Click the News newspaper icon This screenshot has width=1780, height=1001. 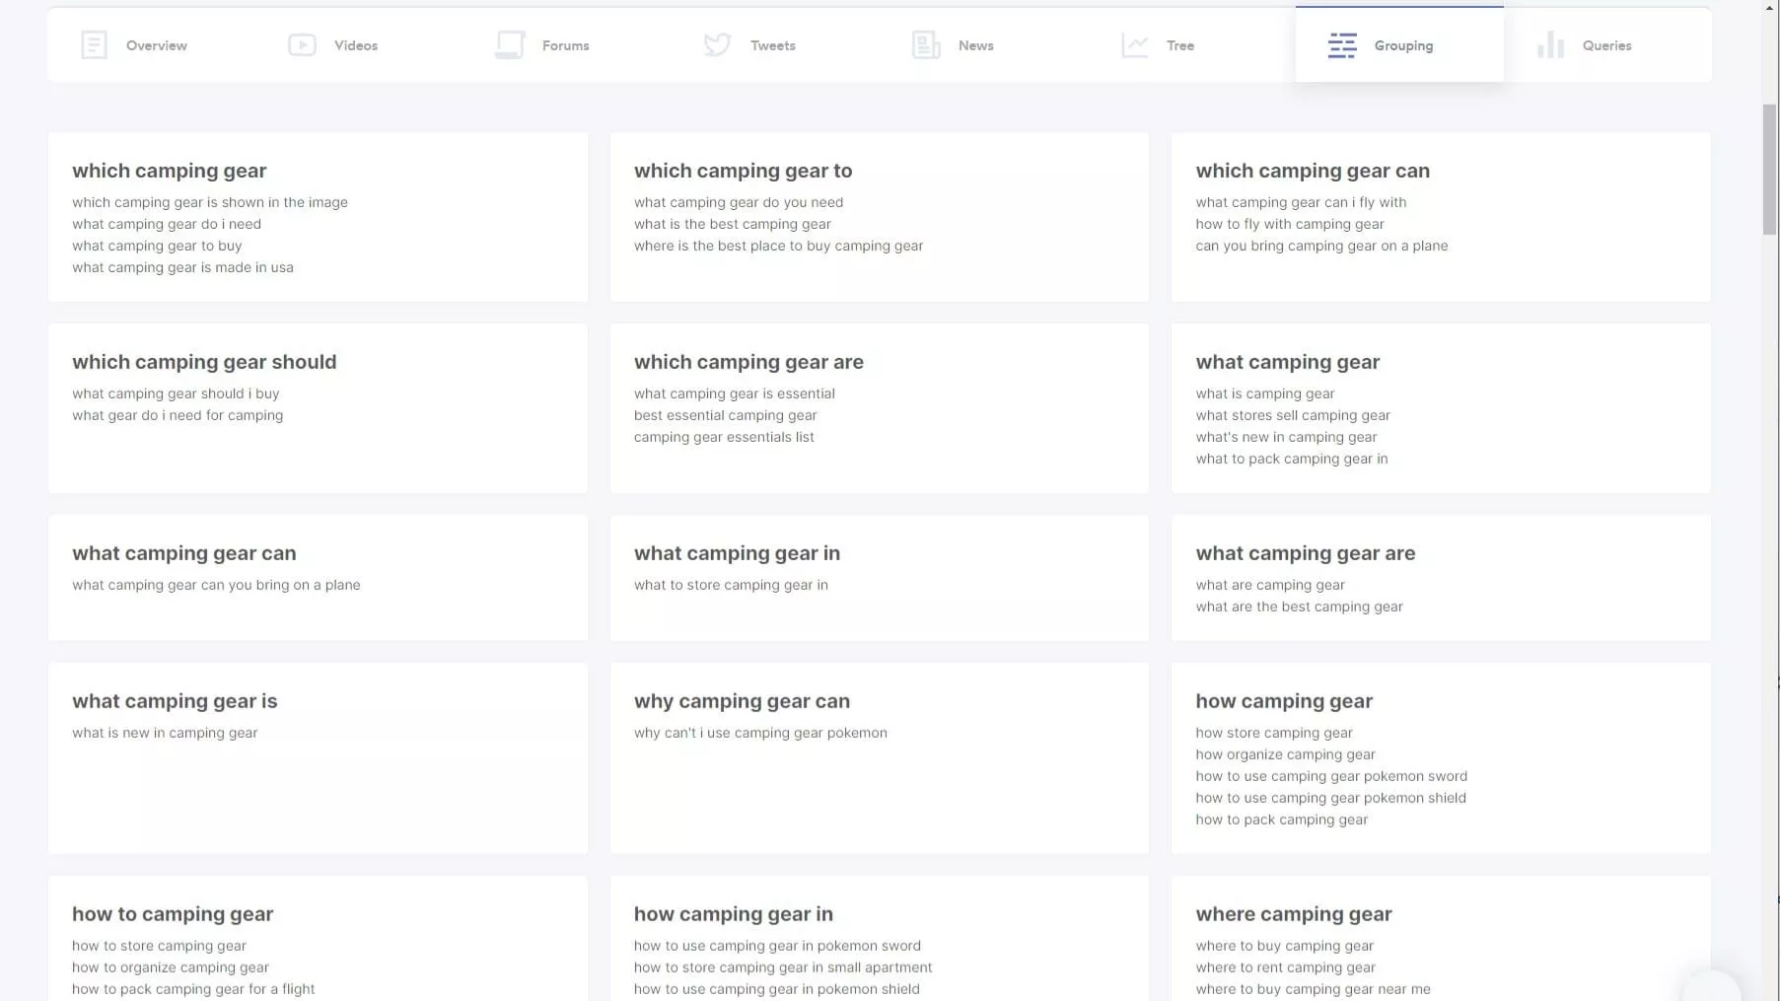(x=926, y=45)
